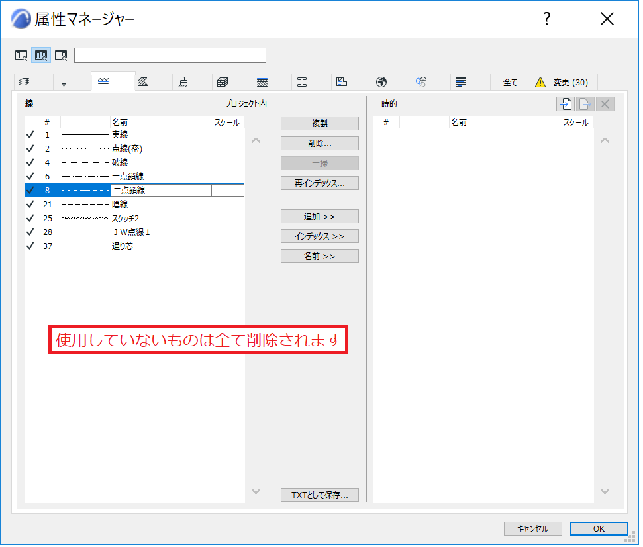This screenshot has width=643, height=547.
Task: Click the キャンセル button
Action: (532, 529)
